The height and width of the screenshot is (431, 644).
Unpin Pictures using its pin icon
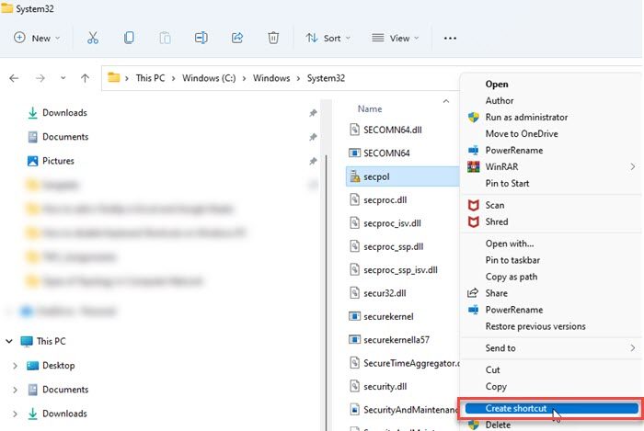click(x=313, y=161)
